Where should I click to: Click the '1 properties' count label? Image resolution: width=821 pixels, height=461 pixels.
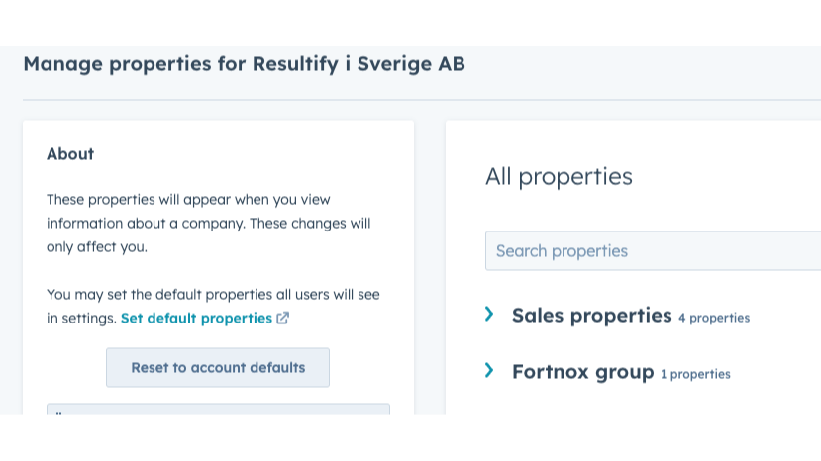[x=695, y=374]
